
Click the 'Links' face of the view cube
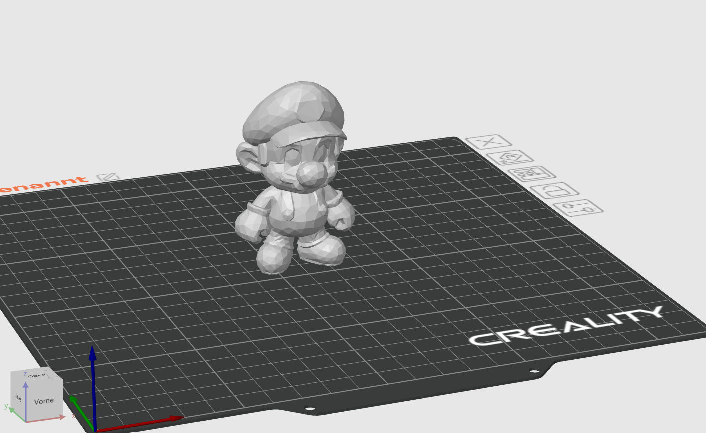(x=18, y=397)
